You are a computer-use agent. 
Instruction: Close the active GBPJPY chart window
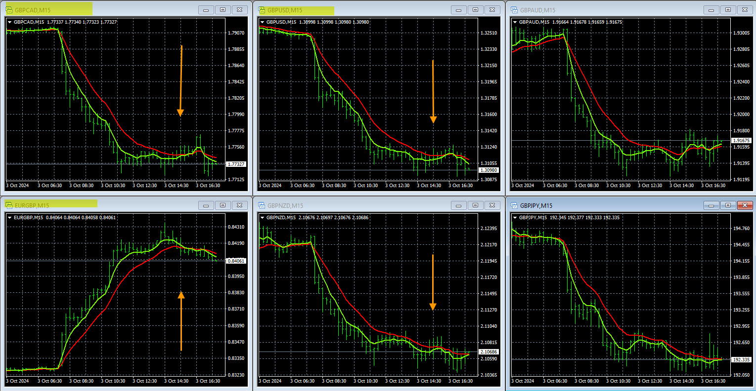[745, 205]
